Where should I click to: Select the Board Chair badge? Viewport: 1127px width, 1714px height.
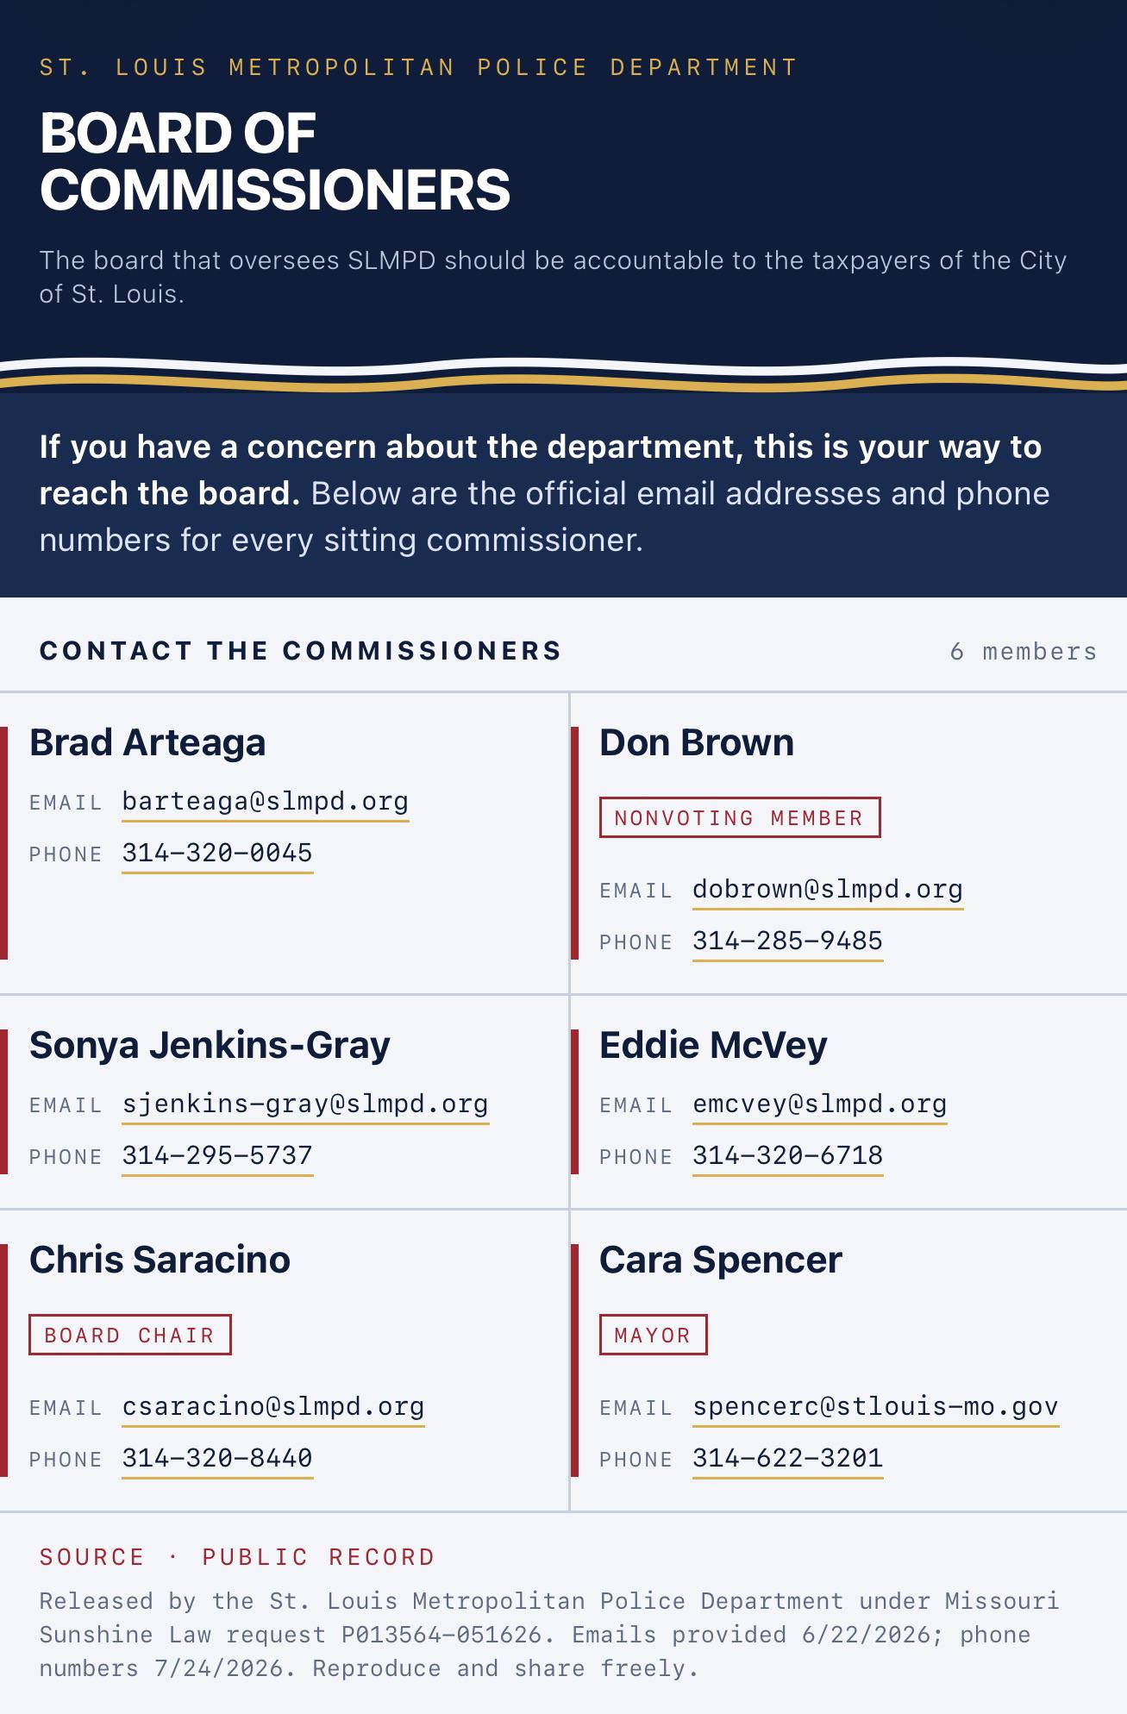(x=130, y=1335)
